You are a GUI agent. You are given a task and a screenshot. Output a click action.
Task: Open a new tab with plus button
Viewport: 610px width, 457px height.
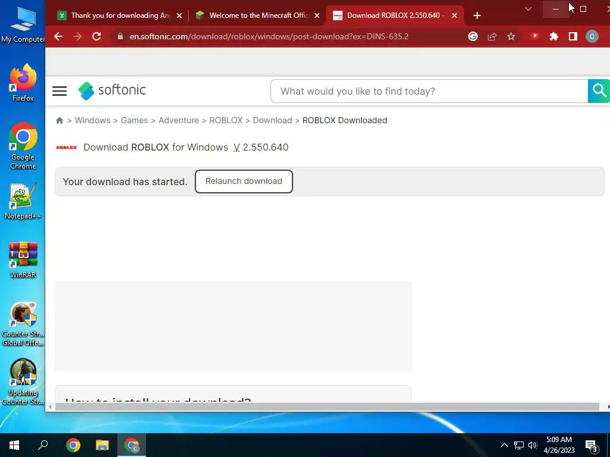coord(477,15)
